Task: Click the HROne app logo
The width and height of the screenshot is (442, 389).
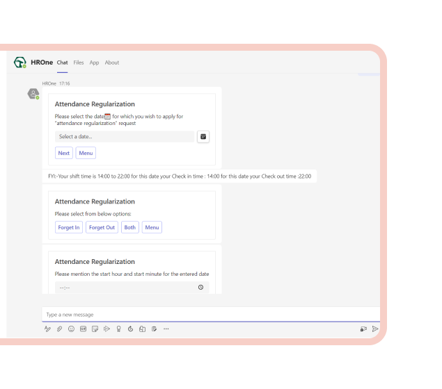Action: [x=20, y=63]
